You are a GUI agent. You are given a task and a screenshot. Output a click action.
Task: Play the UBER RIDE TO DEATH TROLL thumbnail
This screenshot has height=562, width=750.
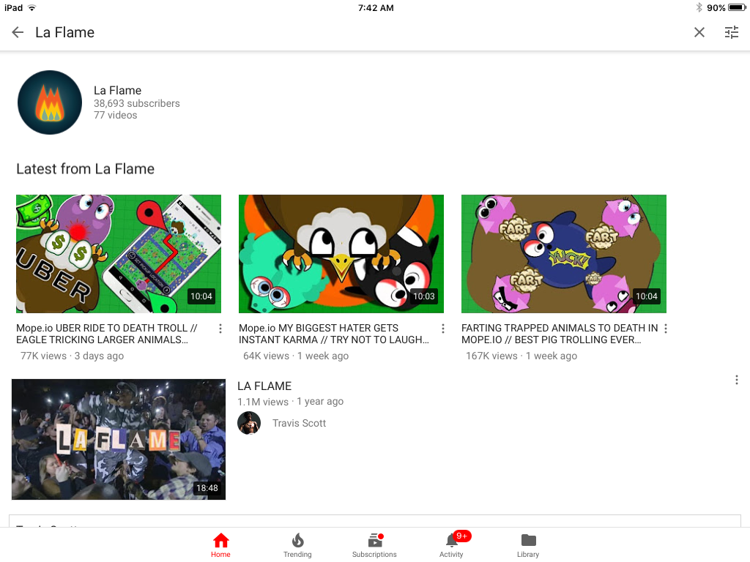point(119,254)
